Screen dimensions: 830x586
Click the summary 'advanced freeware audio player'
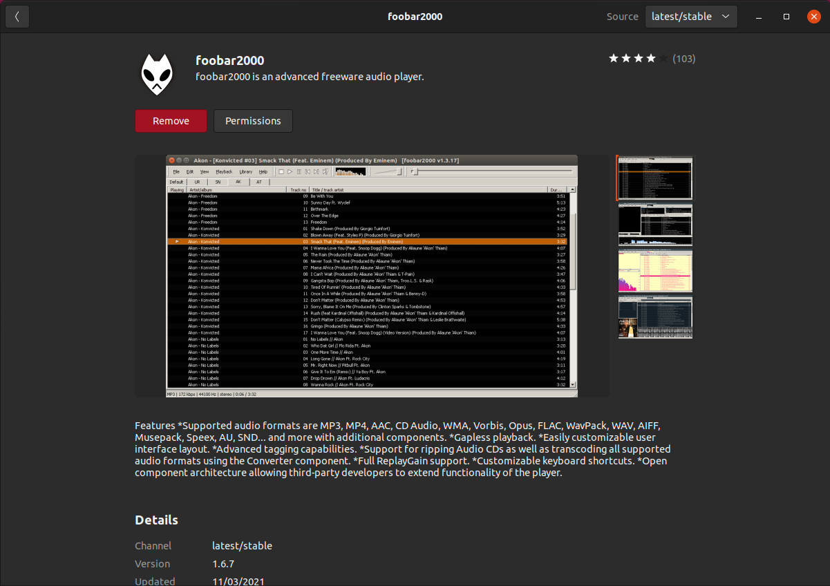310,77
